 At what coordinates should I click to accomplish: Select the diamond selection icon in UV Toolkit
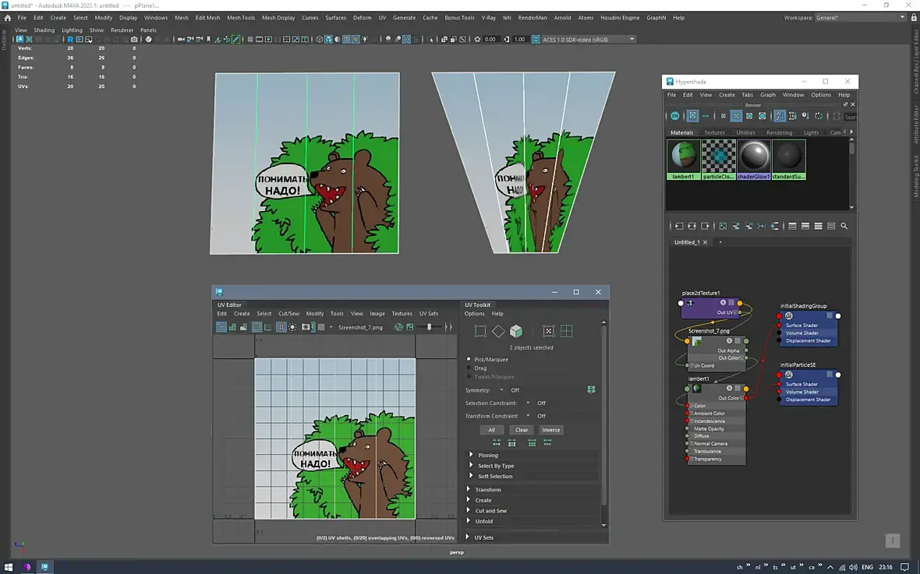(x=498, y=331)
